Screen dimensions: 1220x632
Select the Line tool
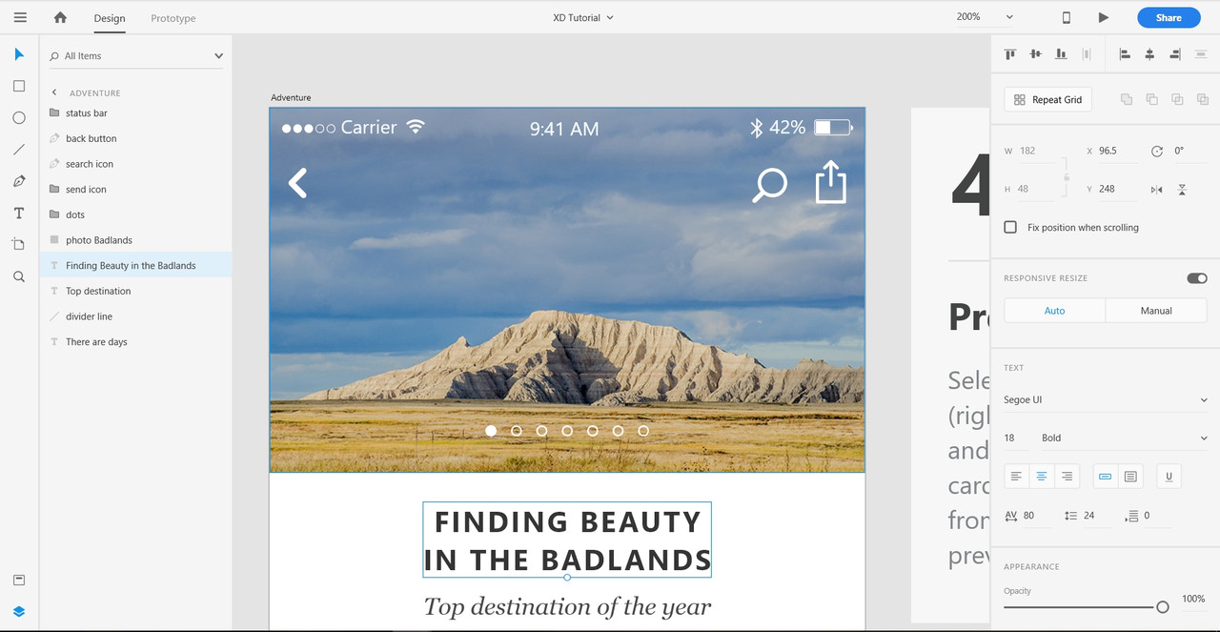click(19, 150)
